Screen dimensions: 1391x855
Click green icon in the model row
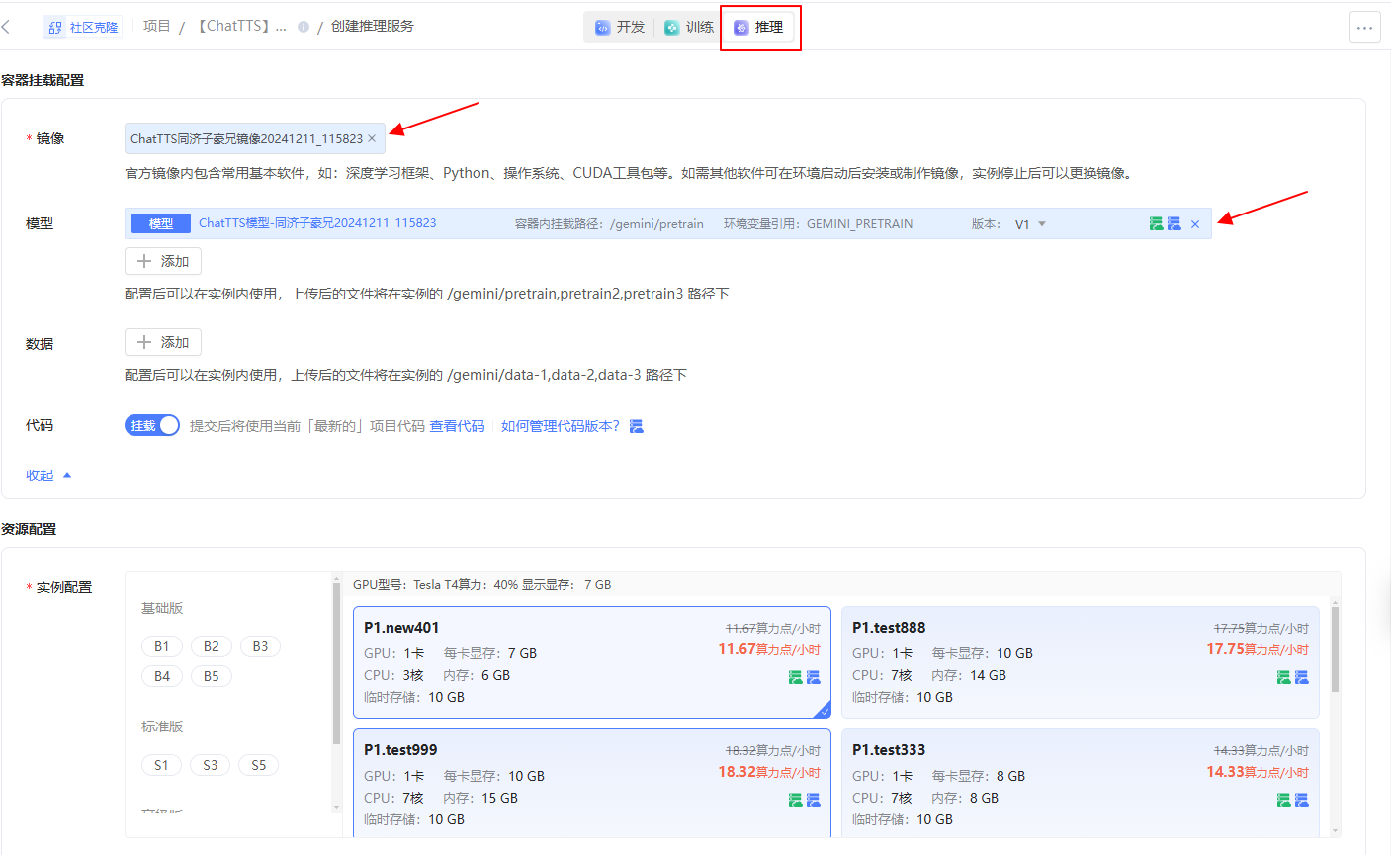[1156, 224]
